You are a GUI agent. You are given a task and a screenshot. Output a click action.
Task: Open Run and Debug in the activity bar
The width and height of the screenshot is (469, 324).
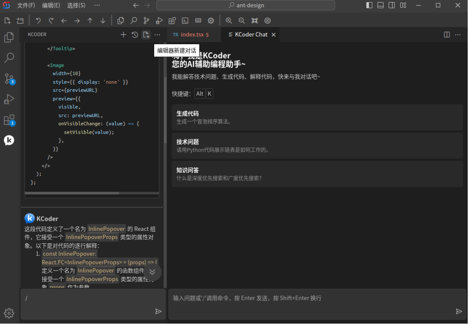(9, 99)
